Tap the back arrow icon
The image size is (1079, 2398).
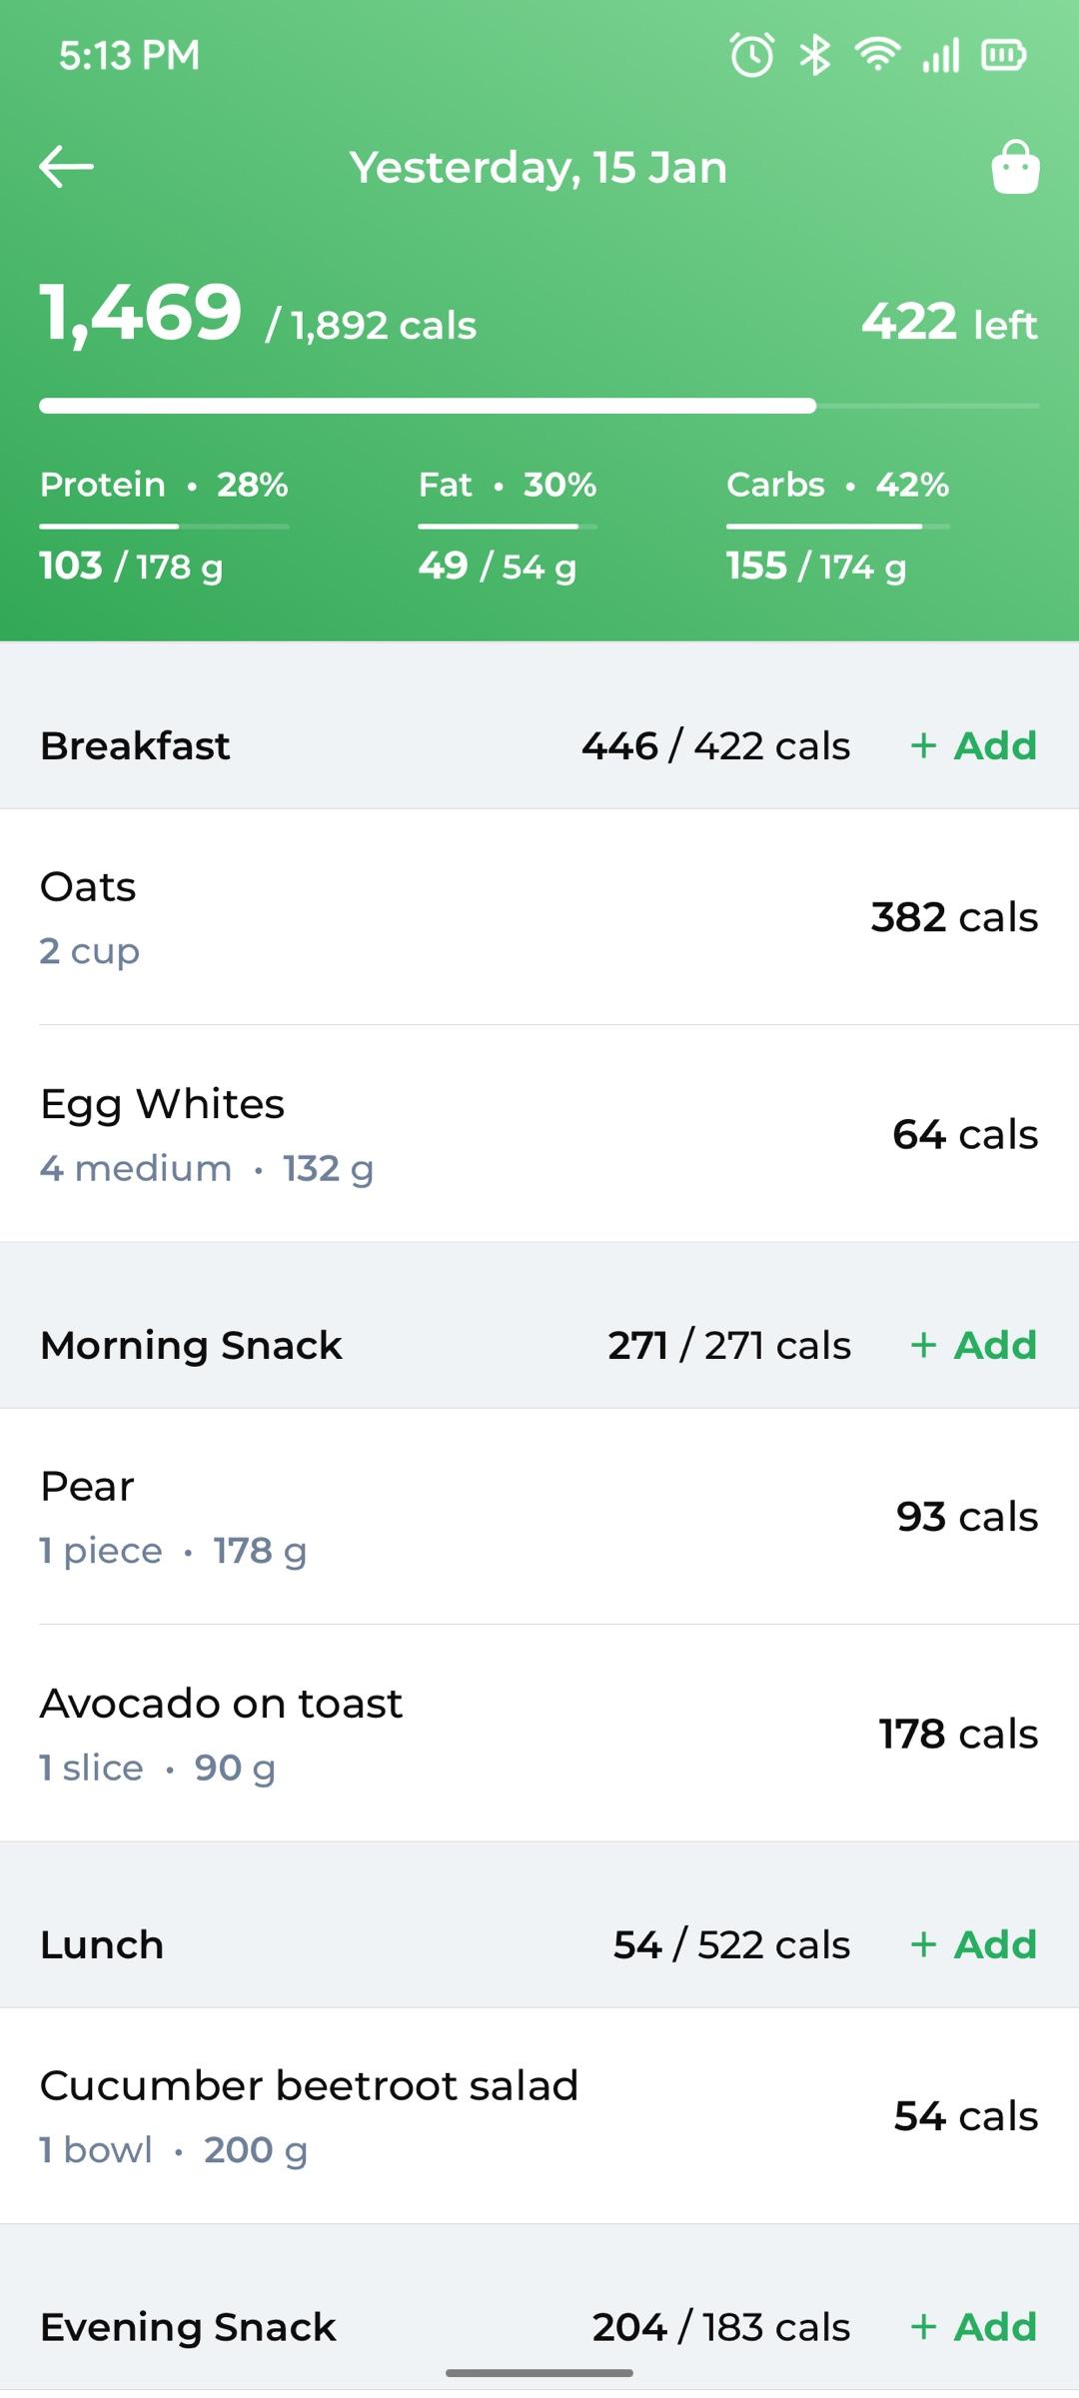click(x=66, y=167)
